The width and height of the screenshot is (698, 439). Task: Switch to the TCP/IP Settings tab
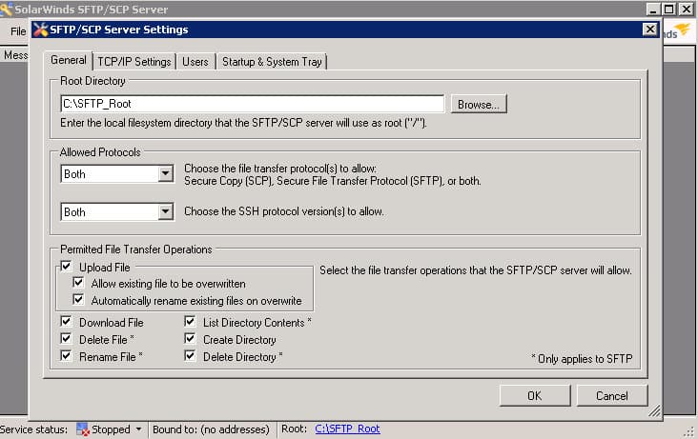point(134,62)
